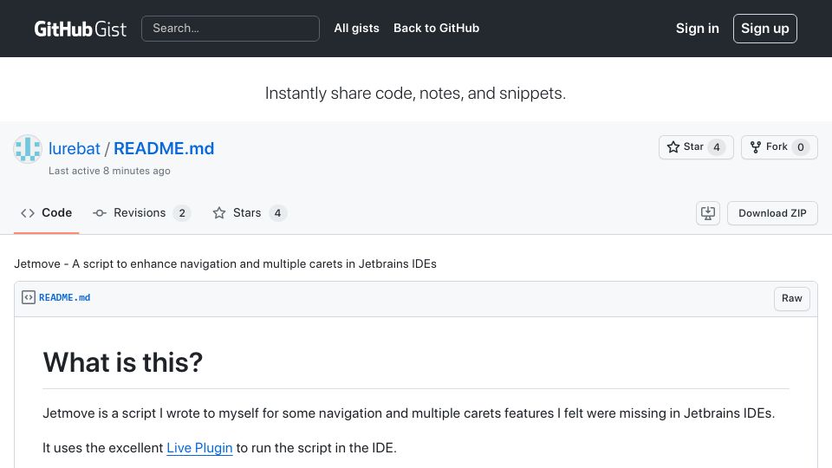Click the file code icon beside README.md
The width and height of the screenshot is (832, 468).
coord(28,297)
